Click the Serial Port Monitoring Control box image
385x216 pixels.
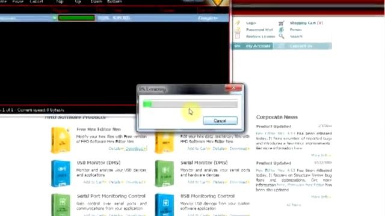(x=61, y=205)
